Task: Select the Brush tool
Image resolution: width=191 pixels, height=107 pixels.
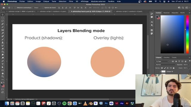Action: (3, 39)
